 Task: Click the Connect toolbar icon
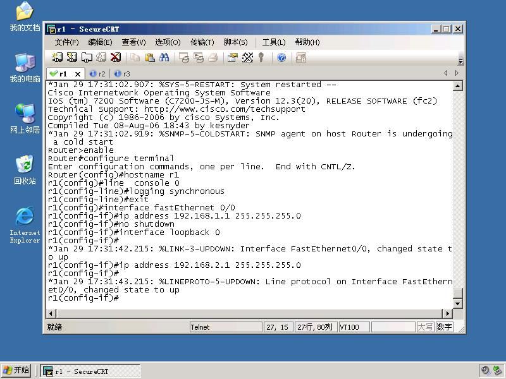click(58, 57)
